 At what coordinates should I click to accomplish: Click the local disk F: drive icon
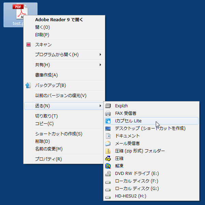108,182
